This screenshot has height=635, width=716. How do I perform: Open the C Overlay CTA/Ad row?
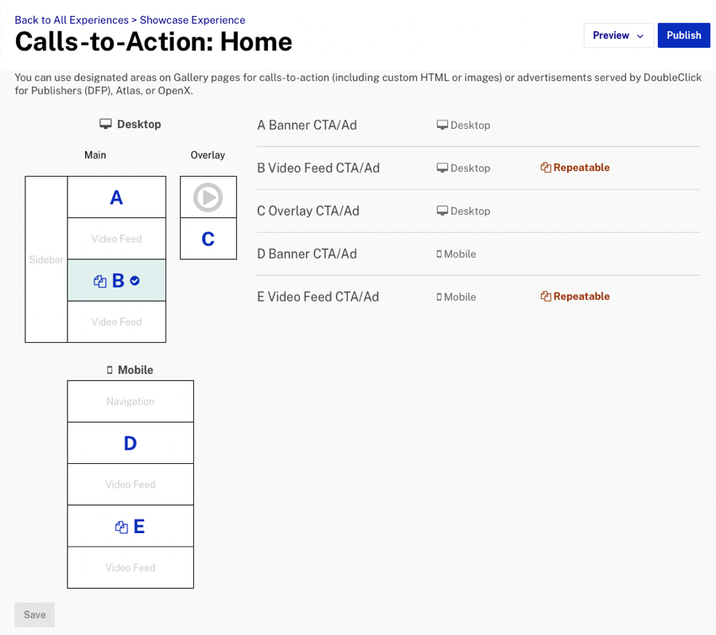pyautogui.click(x=478, y=211)
